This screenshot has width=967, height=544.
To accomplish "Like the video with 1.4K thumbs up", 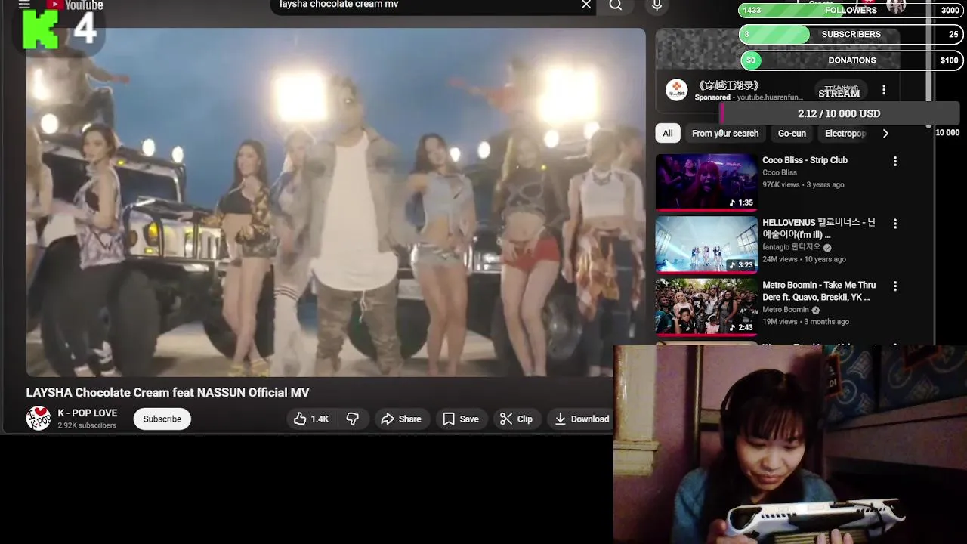I will point(311,419).
